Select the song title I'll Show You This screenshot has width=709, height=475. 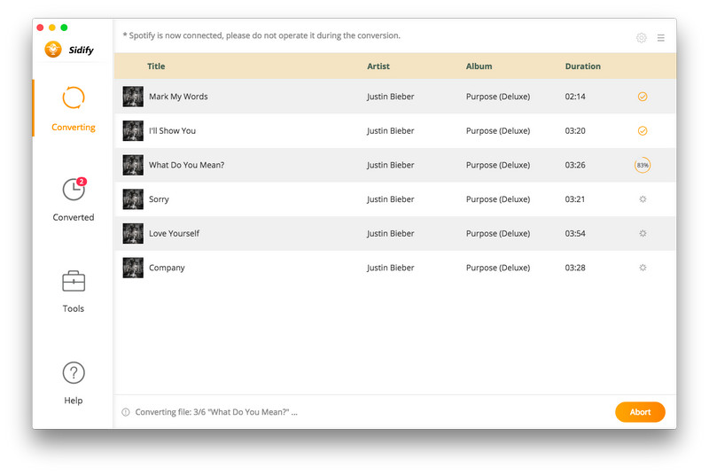(x=172, y=130)
